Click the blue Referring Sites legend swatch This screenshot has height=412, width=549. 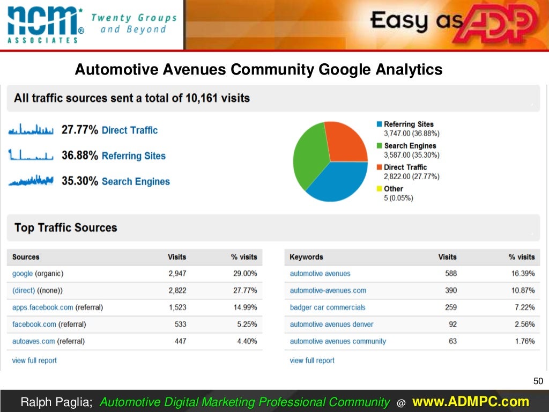click(x=379, y=124)
